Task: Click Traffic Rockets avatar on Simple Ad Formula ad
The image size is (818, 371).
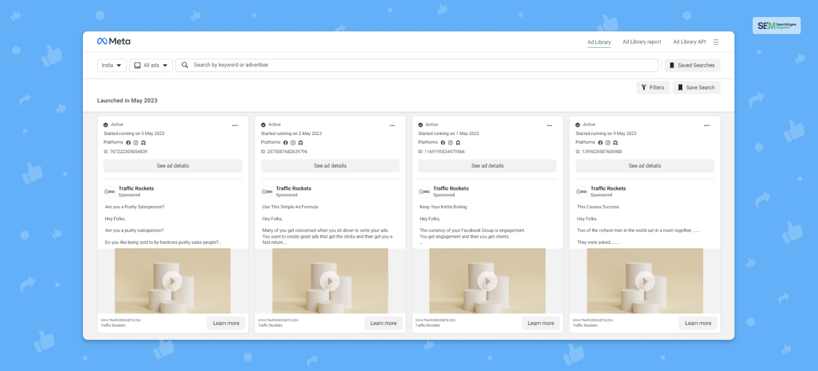Action: [x=266, y=192]
